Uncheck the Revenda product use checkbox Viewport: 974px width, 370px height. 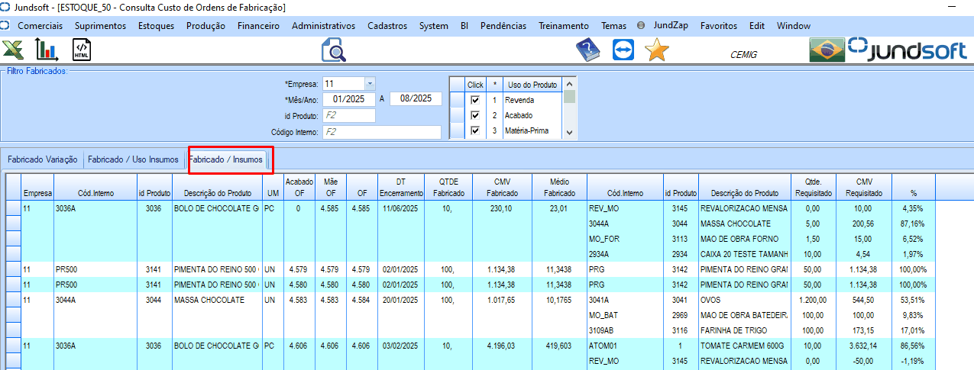pyautogui.click(x=475, y=100)
